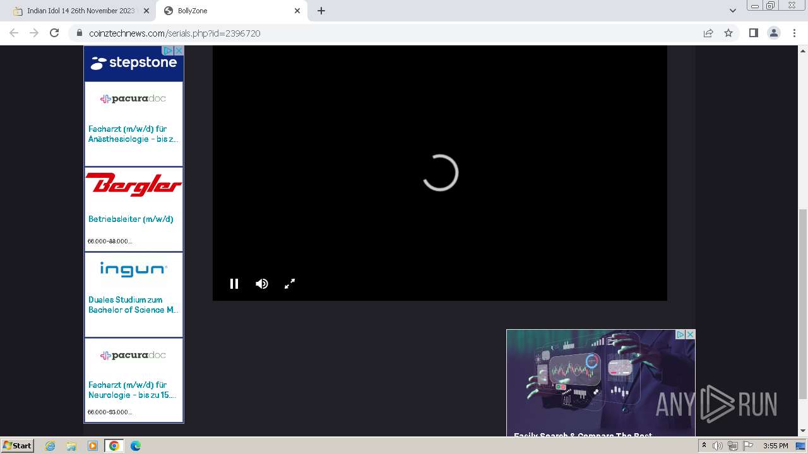Show hidden system tray icons
Screen dimensions: 808x454
[x=704, y=446]
